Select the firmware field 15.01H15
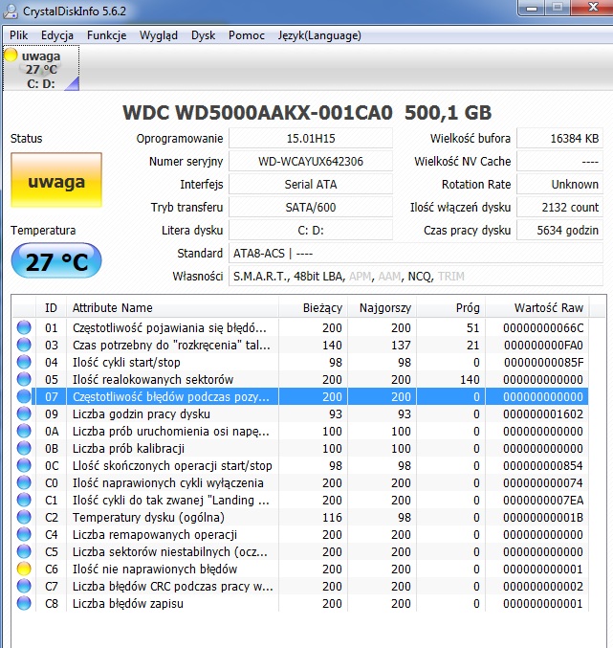Viewport: 613px width, 648px height. [x=311, y=139]
